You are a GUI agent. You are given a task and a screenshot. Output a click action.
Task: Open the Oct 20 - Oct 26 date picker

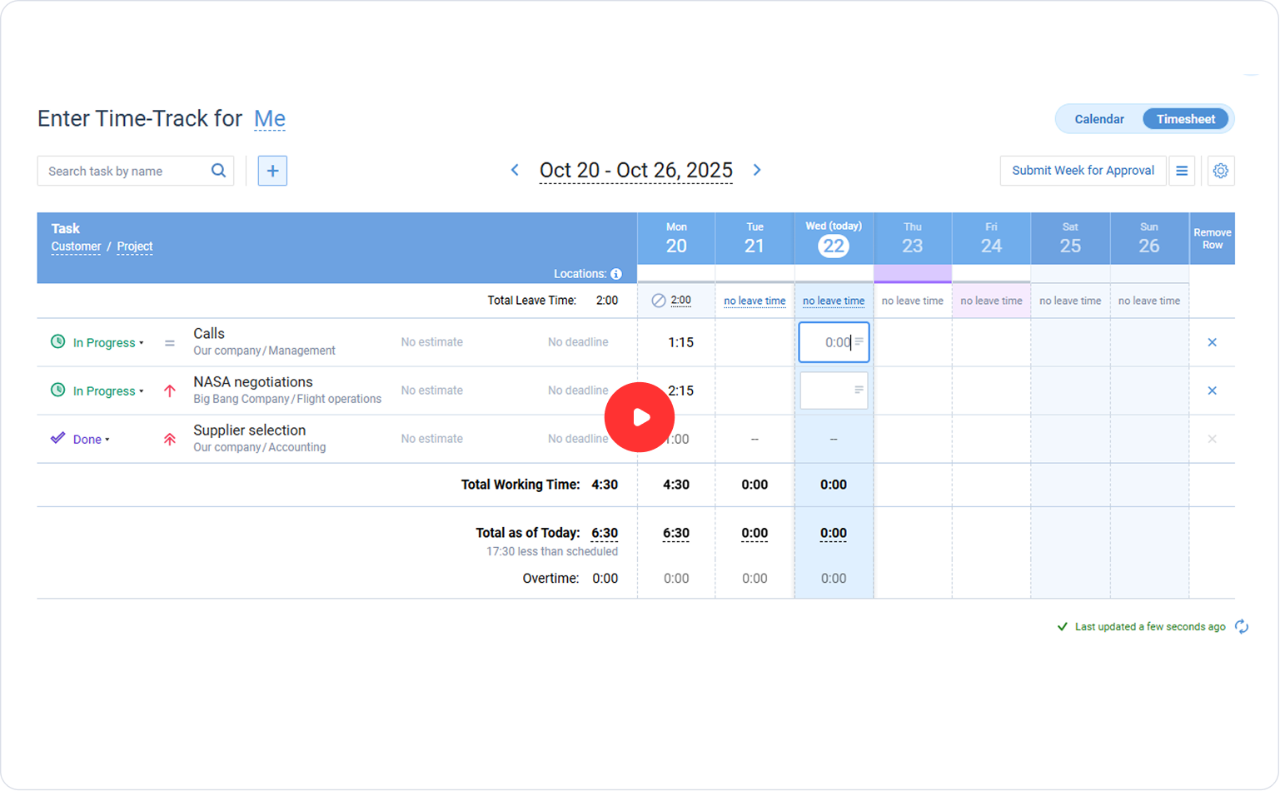point(635,171)
